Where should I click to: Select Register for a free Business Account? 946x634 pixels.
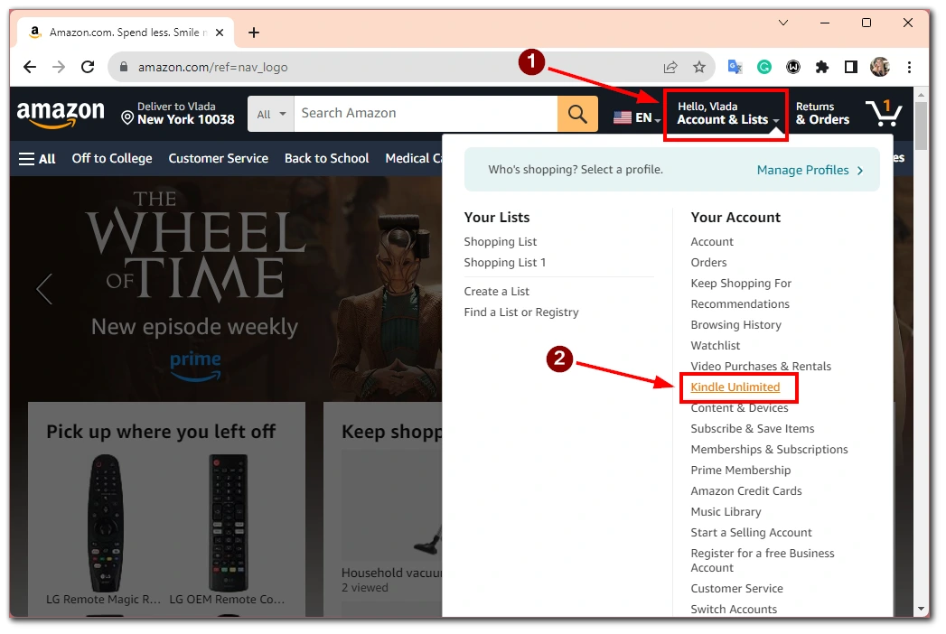click(763, 561)
